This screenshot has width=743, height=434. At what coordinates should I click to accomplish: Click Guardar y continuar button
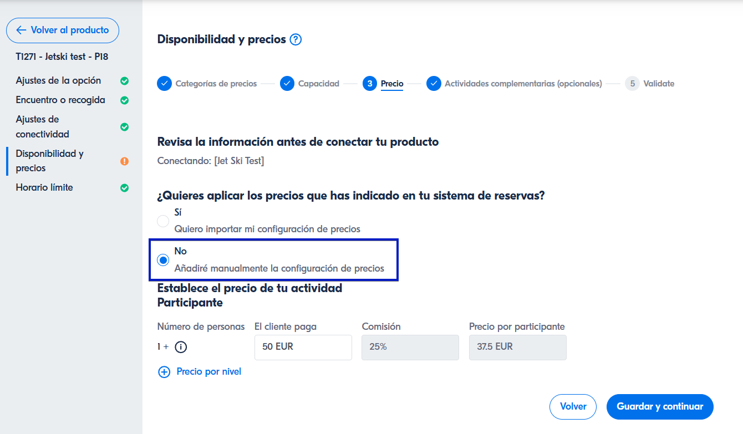coord(660,407)
